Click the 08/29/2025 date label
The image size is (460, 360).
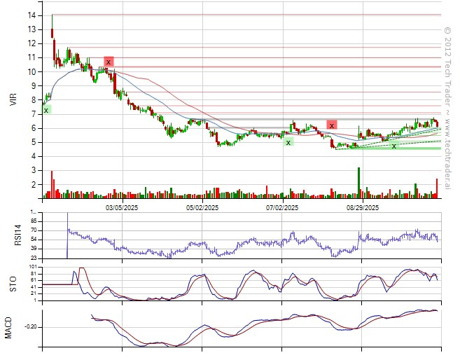(x=363, y=207)
